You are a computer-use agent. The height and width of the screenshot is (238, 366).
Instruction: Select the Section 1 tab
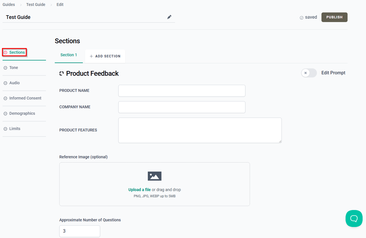point(69,55)
